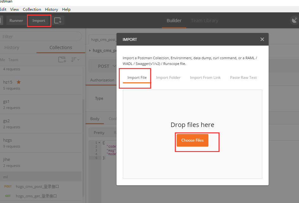
Task: Switch to the Collections sidebar tab
Action: pos(60,48)
